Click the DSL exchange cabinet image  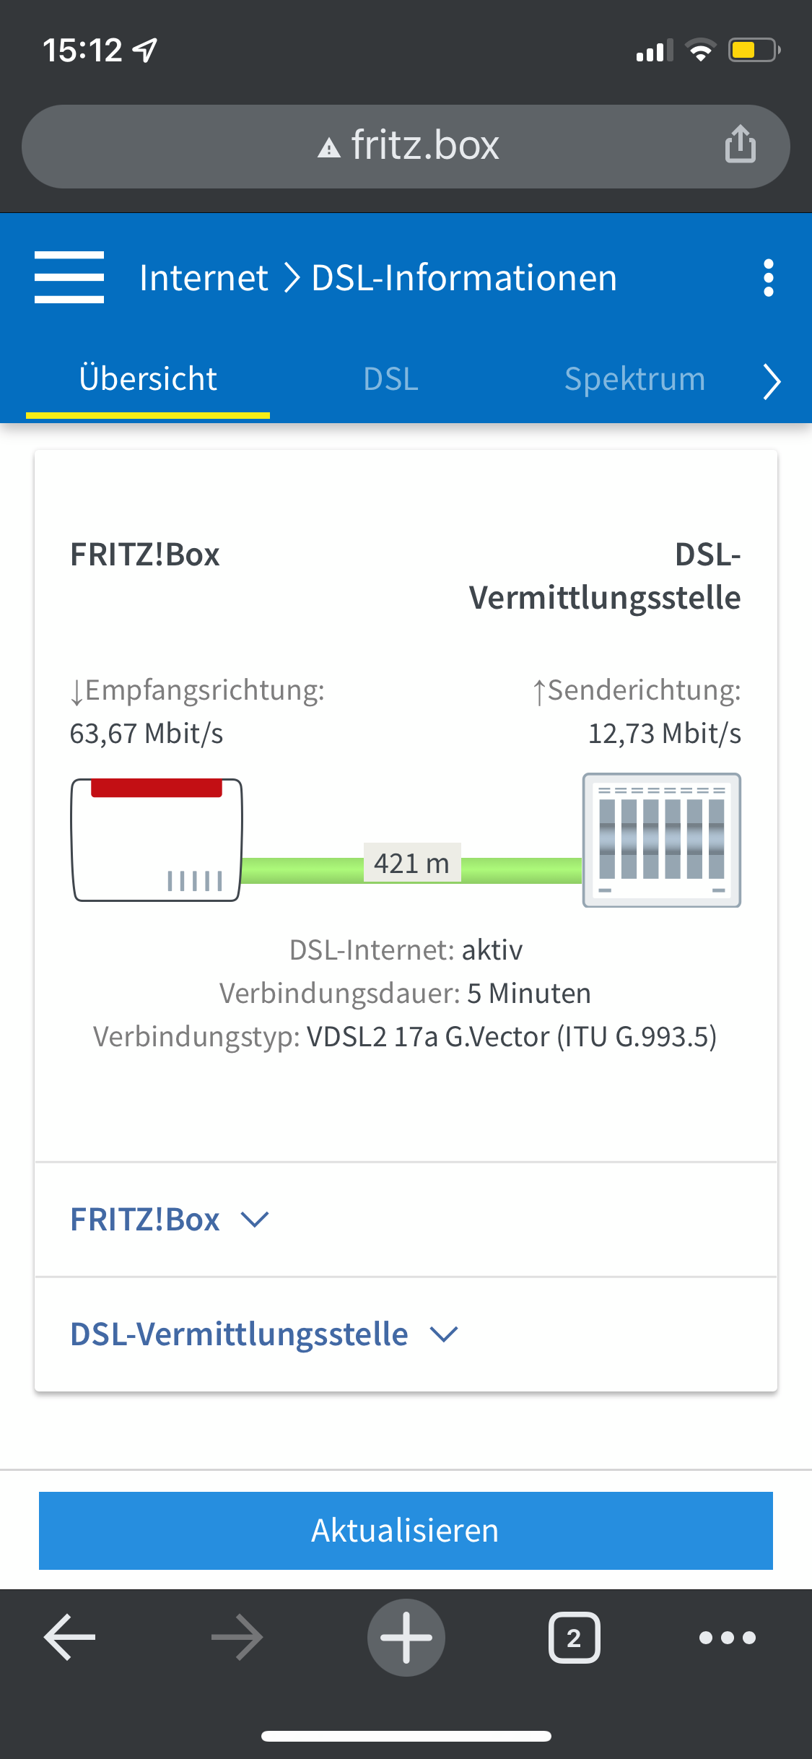tap(662, 840)
